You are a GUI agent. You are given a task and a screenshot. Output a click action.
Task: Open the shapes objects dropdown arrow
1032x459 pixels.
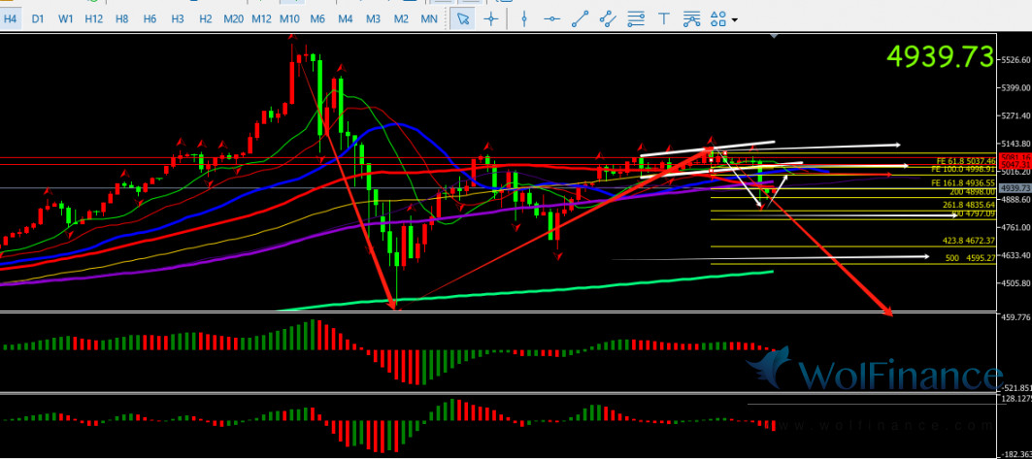pos(734,19)
